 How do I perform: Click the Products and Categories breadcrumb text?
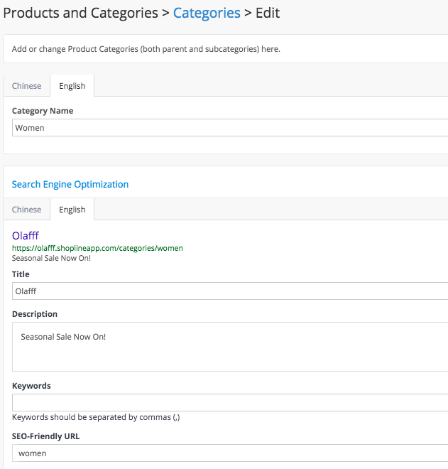pos(81,14)
